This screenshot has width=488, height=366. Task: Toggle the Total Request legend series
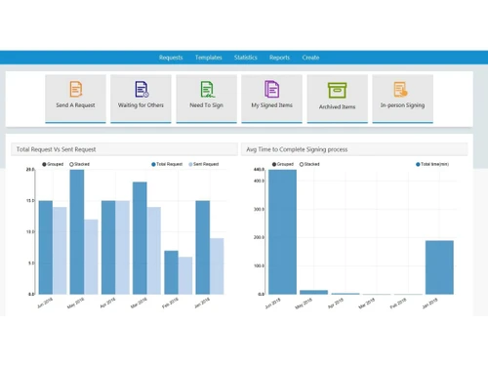[x=167, y=164]
